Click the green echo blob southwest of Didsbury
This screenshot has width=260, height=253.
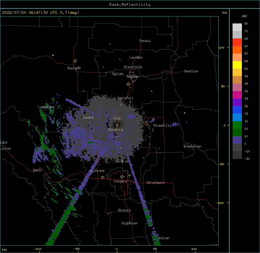91,142
